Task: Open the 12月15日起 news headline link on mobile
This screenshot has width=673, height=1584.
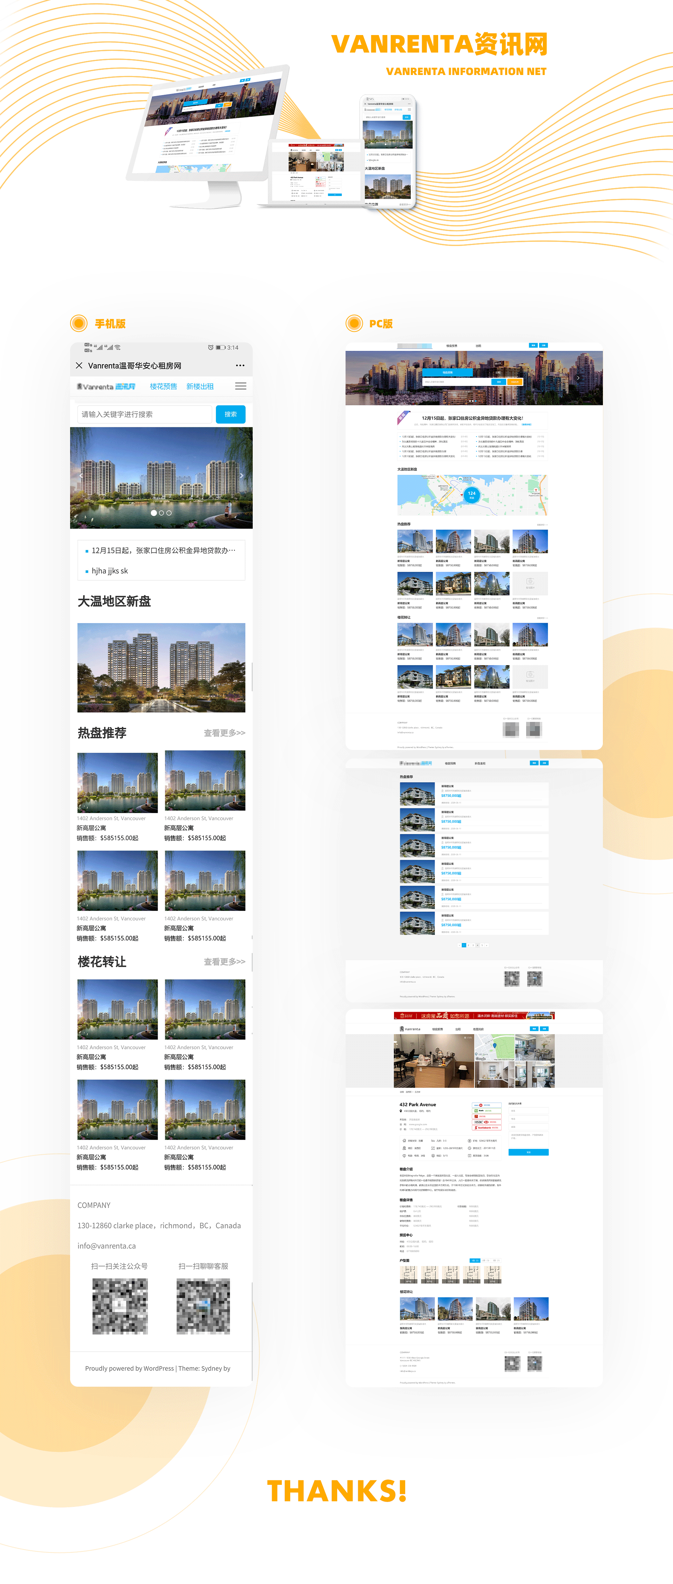Action: [162, 550]
